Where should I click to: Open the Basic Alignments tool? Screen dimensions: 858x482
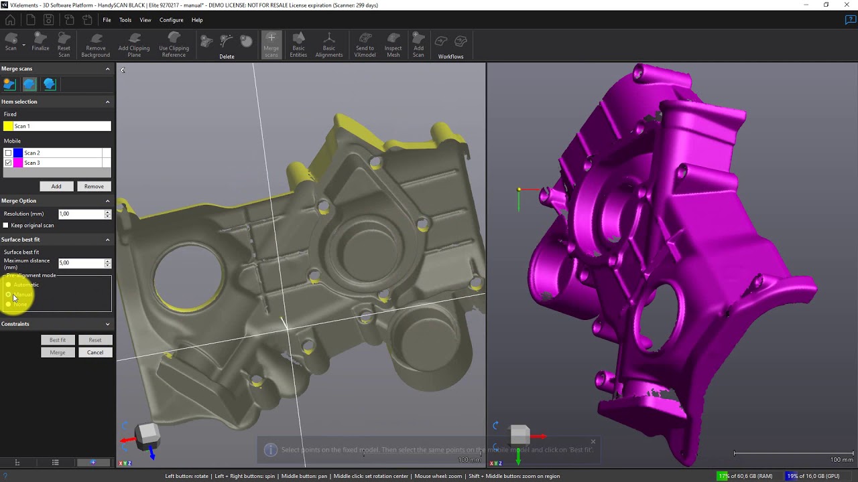[328, 43]
